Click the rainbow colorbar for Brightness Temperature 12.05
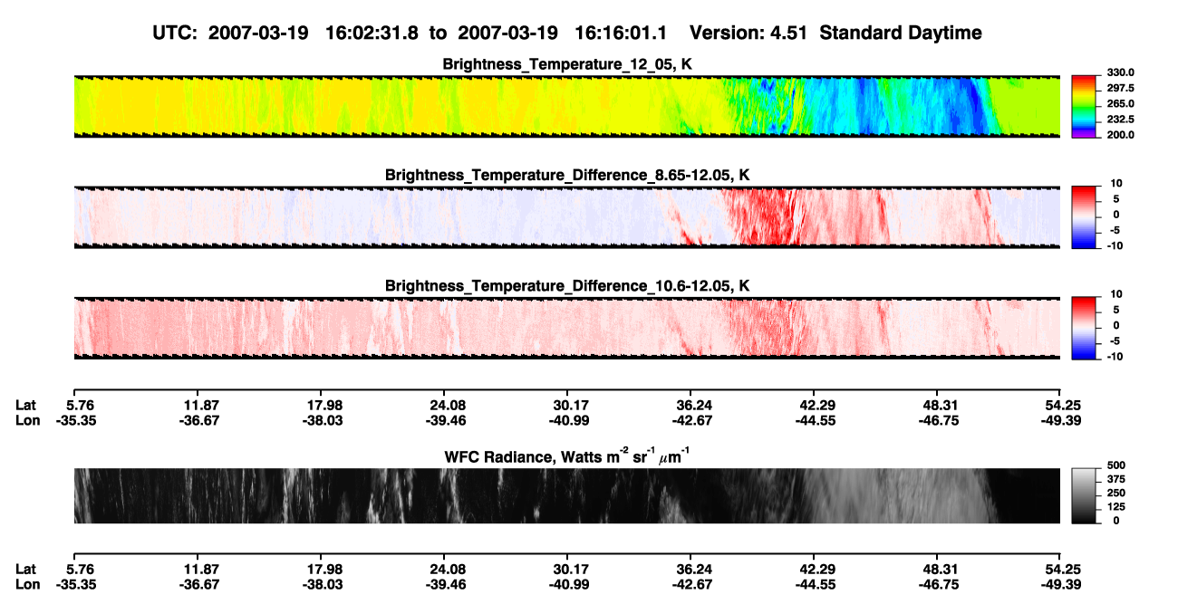This screenshot has width=1178, height=604. click(x=1083, y=107)
